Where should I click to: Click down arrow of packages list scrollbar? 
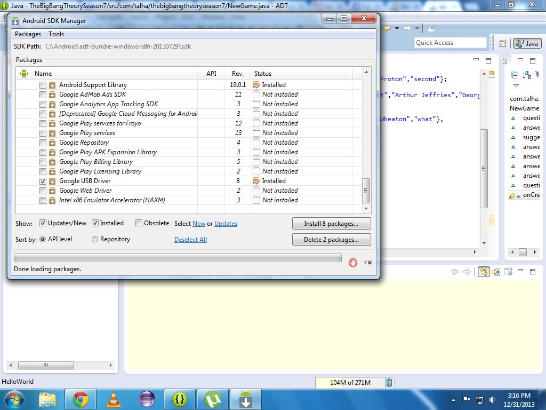(x=366, y=209)
